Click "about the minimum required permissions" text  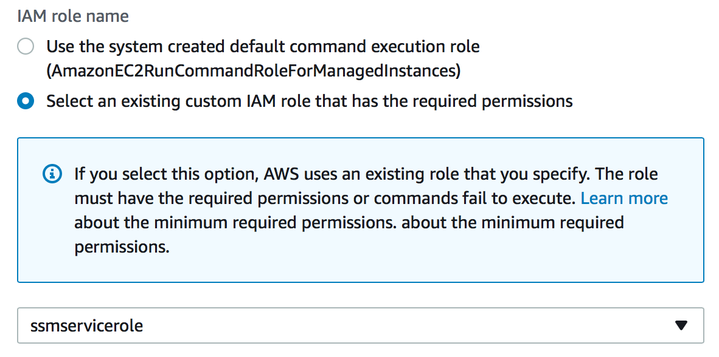pos(236,223)
